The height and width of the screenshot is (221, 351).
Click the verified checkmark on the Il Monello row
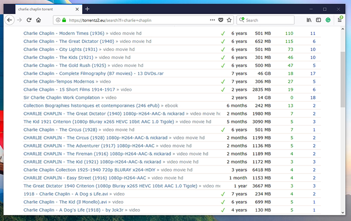pyautogui.click(x=223, y=202)
